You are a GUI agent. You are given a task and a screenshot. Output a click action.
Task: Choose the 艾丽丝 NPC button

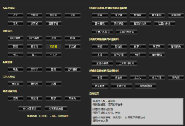click(x=34, y=15)
